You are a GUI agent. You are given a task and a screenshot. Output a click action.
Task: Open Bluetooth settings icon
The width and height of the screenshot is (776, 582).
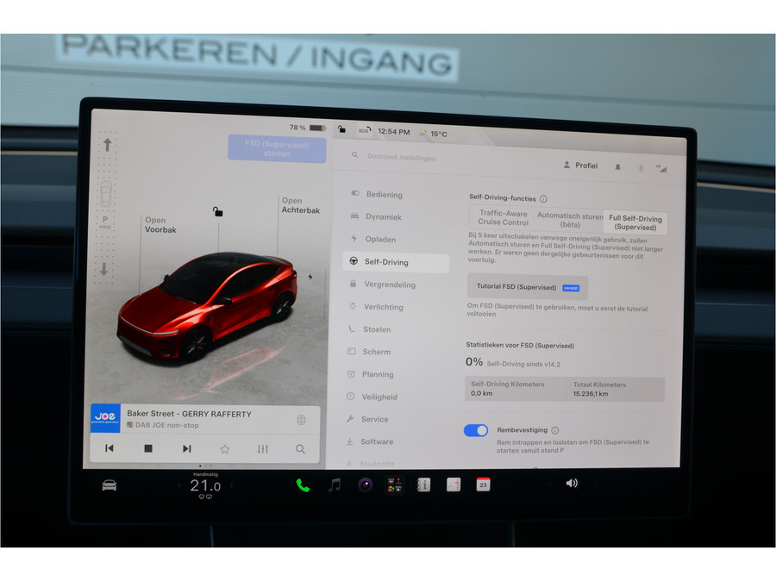(x=641, y=168)
